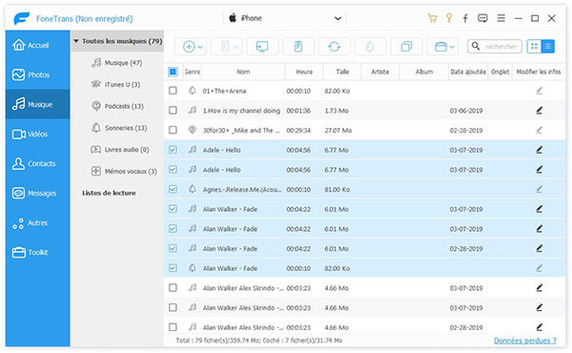Open the Données perdues ? link

tap(525, 341)
